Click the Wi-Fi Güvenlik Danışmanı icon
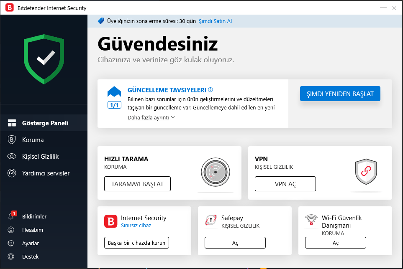The image size is (403, 269). [x=311, y=220]
